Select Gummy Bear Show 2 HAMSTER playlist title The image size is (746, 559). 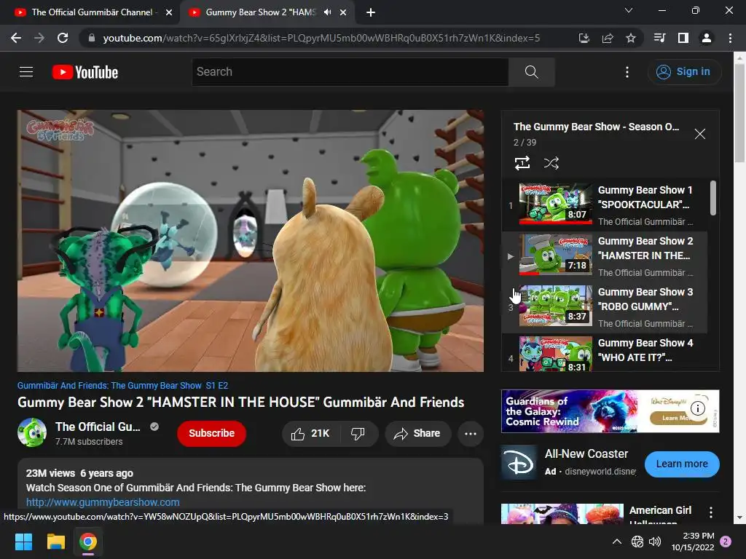[645, 248]
